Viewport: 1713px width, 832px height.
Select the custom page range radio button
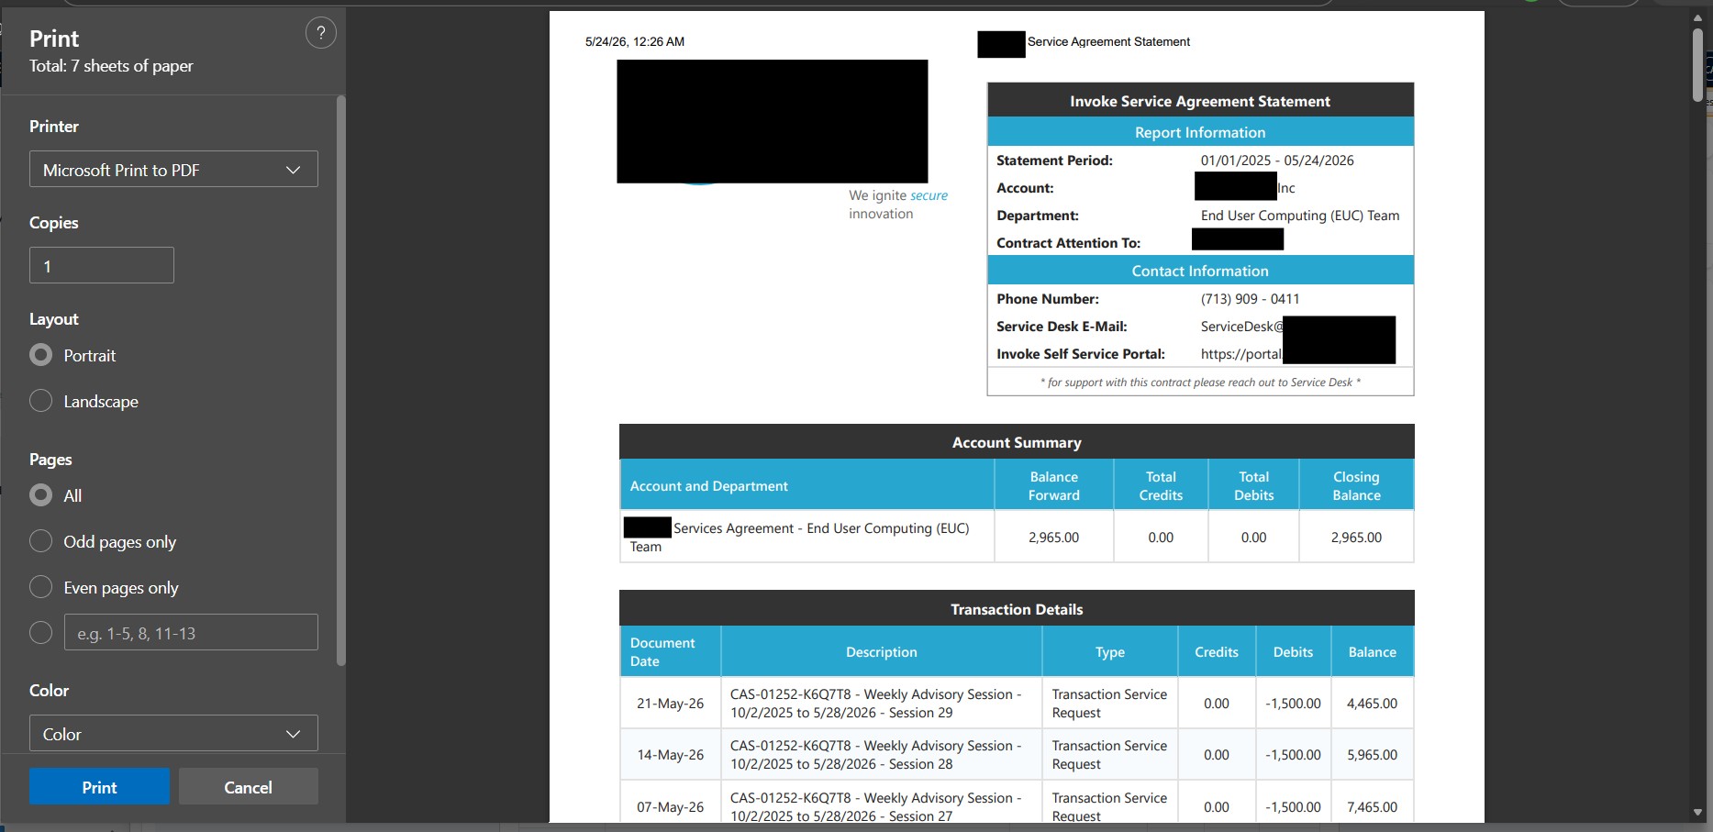(41, 633)
